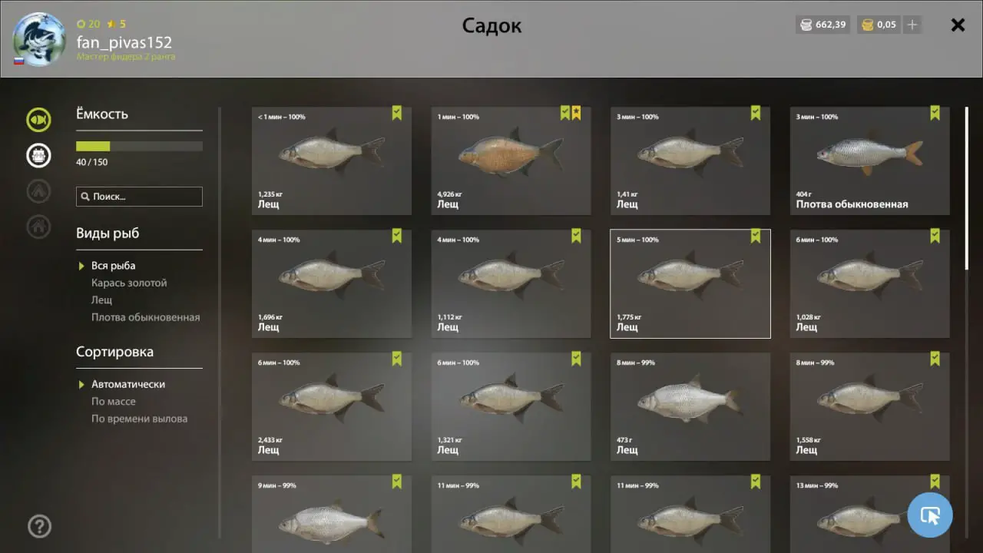983x553 pixels.
Task: Show Вся рыба in fish types
Action: (114, 266)
